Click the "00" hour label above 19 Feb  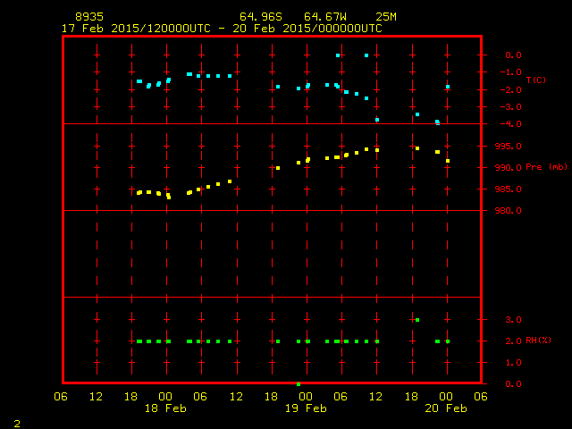click(306, 397)
